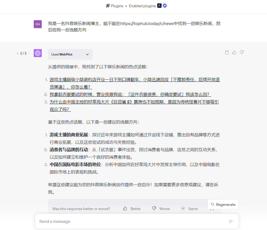This screenshot has width=267, height=230.
Task: Click the heading 中国在国际电影市场的地位
Action: coord(75,164)
